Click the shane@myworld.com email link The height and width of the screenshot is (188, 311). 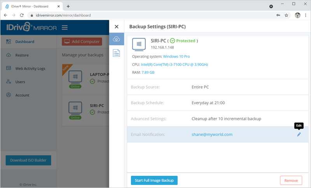pos(212,134)
